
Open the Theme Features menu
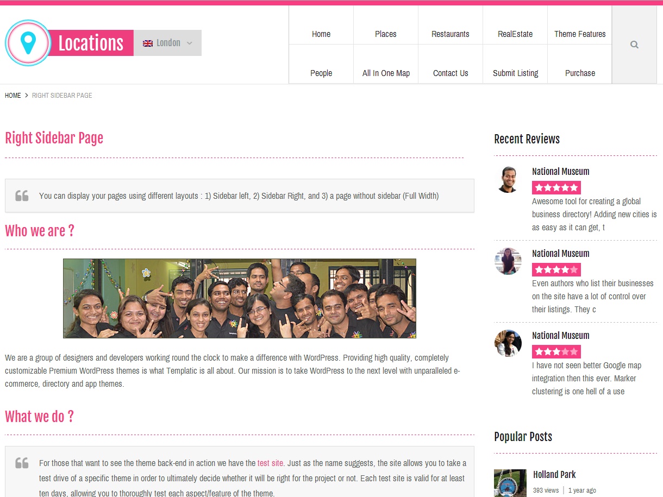click(x=580, y=34)
